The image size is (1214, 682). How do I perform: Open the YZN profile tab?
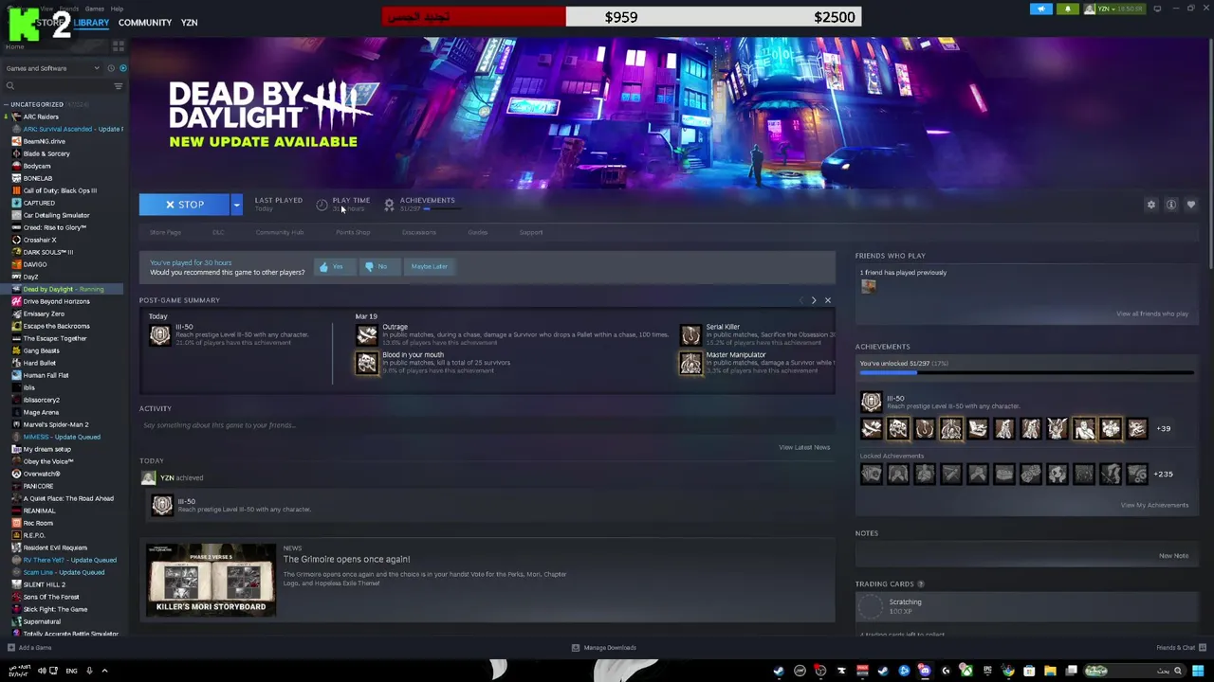[x=189, y=23]
